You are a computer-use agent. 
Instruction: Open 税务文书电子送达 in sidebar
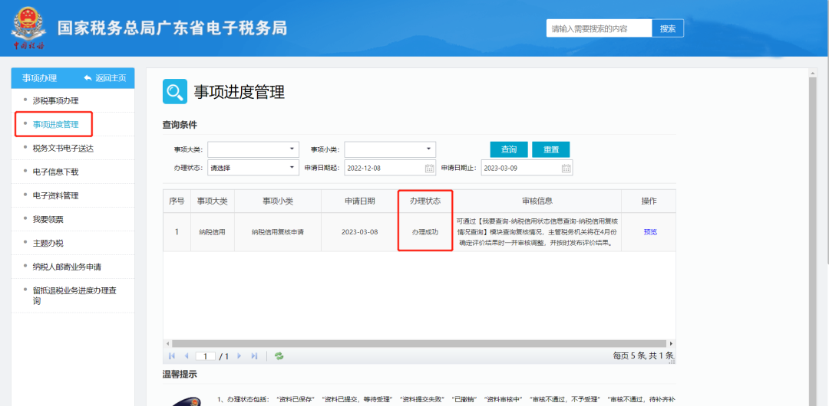click(64, 149)
